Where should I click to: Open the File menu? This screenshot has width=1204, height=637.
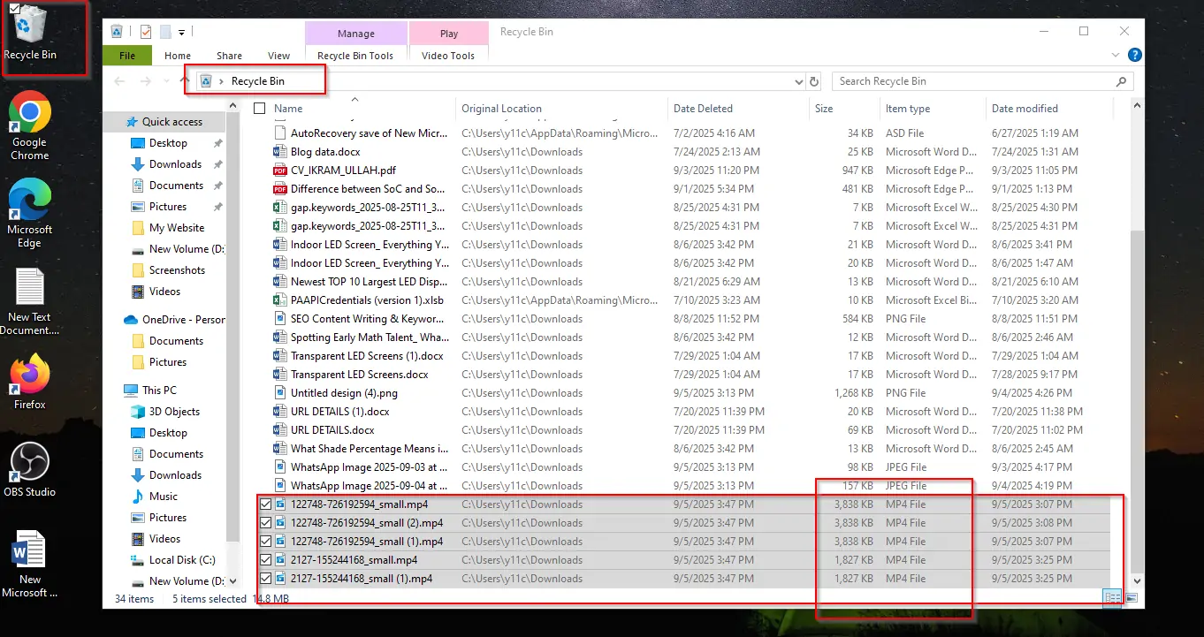pyautogui.click(x=127, y=56)
